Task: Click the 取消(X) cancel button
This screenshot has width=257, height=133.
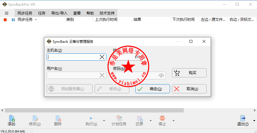Action: pyautogui.click(x=189, y=89)
